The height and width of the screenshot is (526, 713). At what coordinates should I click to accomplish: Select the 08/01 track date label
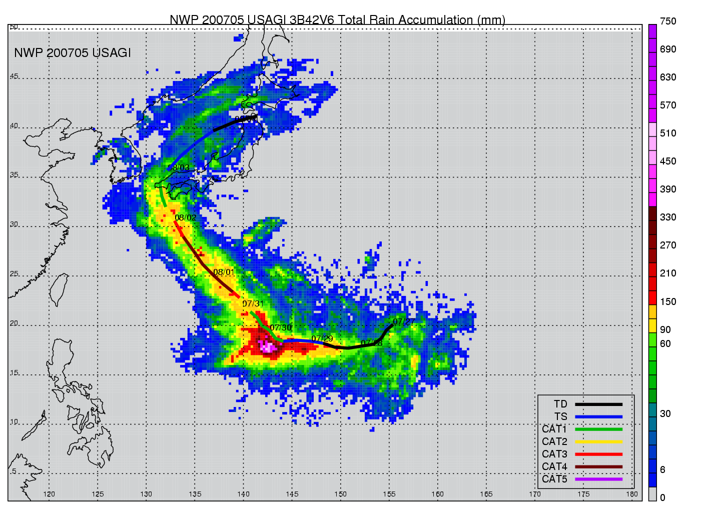point(224,272)
